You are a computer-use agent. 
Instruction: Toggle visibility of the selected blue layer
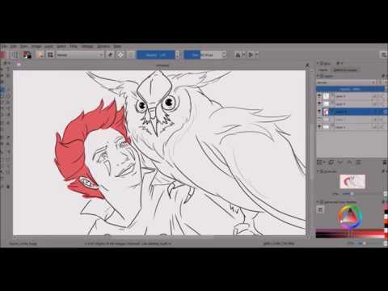(x=319, y=112)
